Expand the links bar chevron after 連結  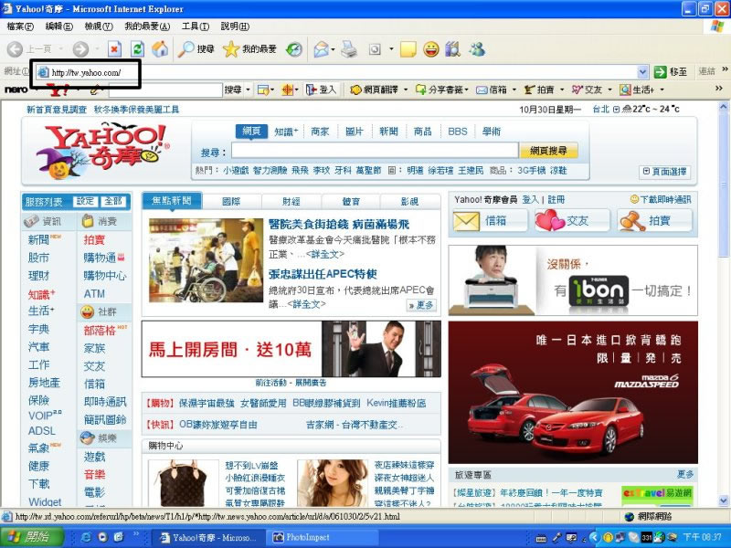[x=725, y=69]
